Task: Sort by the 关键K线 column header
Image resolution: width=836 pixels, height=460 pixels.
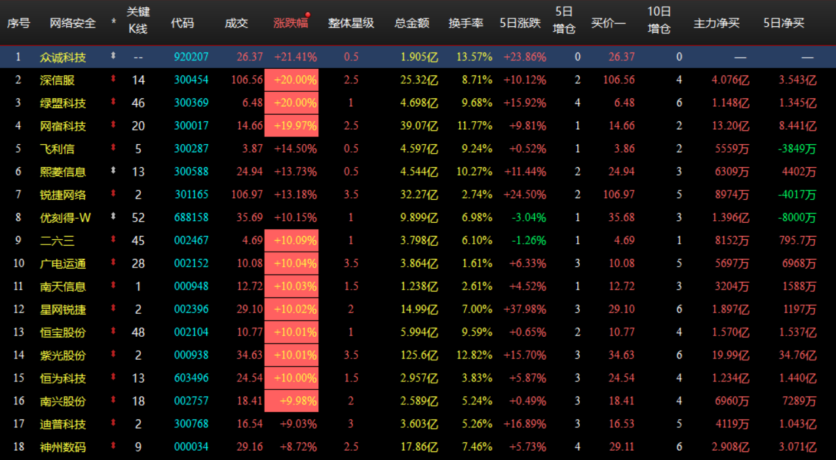Action: point(138,22)
